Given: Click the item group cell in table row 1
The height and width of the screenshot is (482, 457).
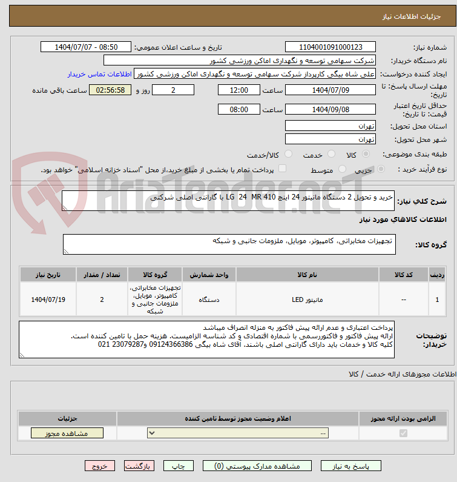Looking at the screenshot, I should [x=155, y=300].
